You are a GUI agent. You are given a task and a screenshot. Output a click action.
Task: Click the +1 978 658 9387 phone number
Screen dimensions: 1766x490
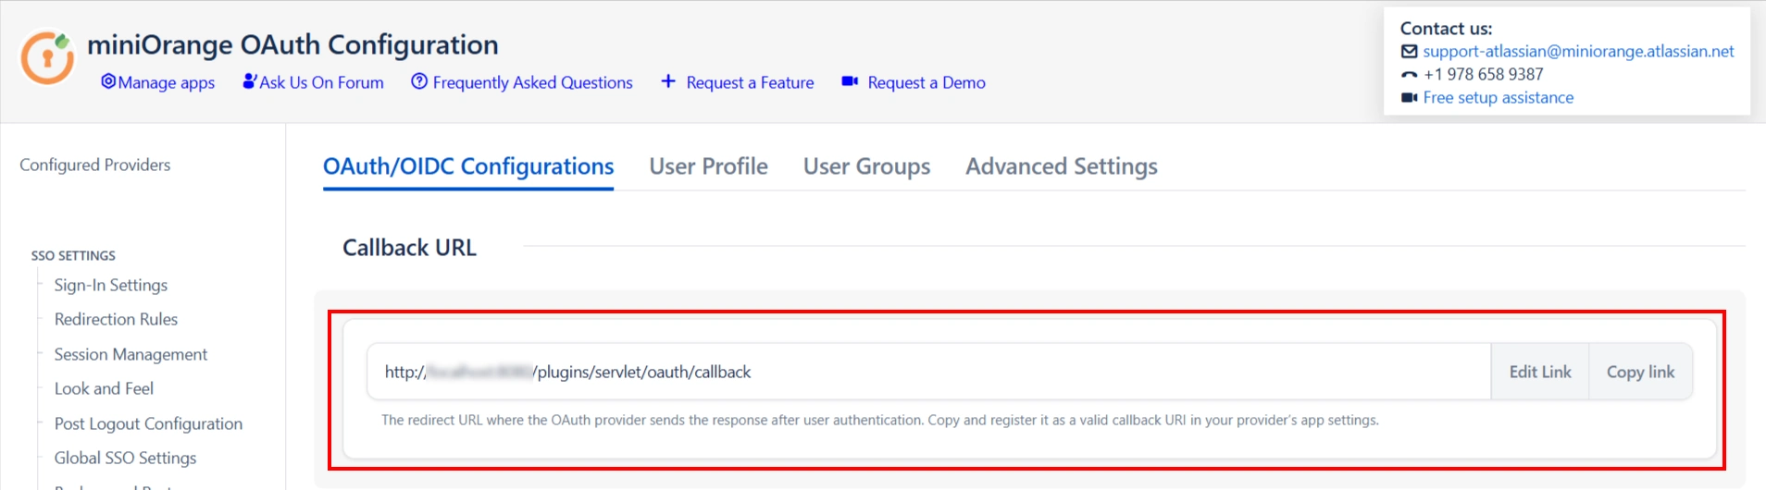pos(1484,75)
